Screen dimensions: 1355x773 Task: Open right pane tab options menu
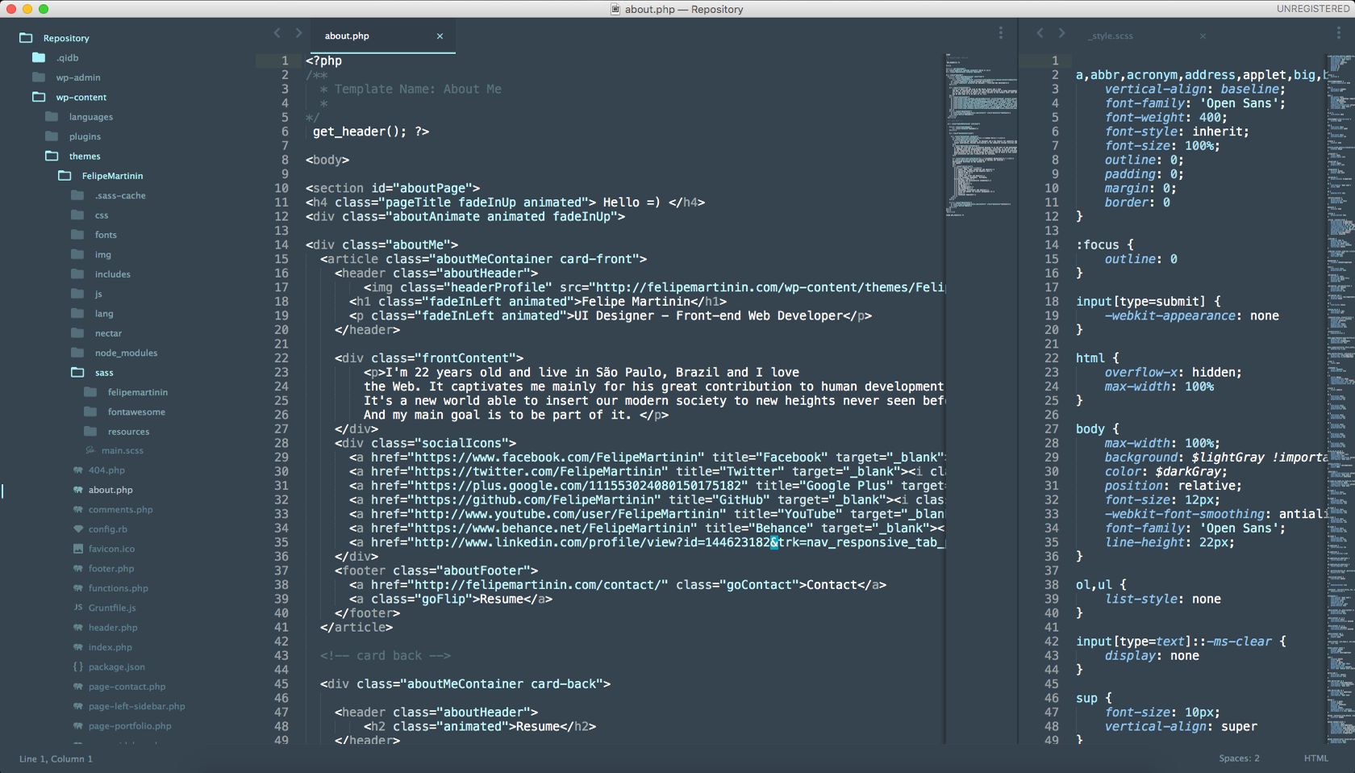pyautogui.click(x=1339, y=33)
